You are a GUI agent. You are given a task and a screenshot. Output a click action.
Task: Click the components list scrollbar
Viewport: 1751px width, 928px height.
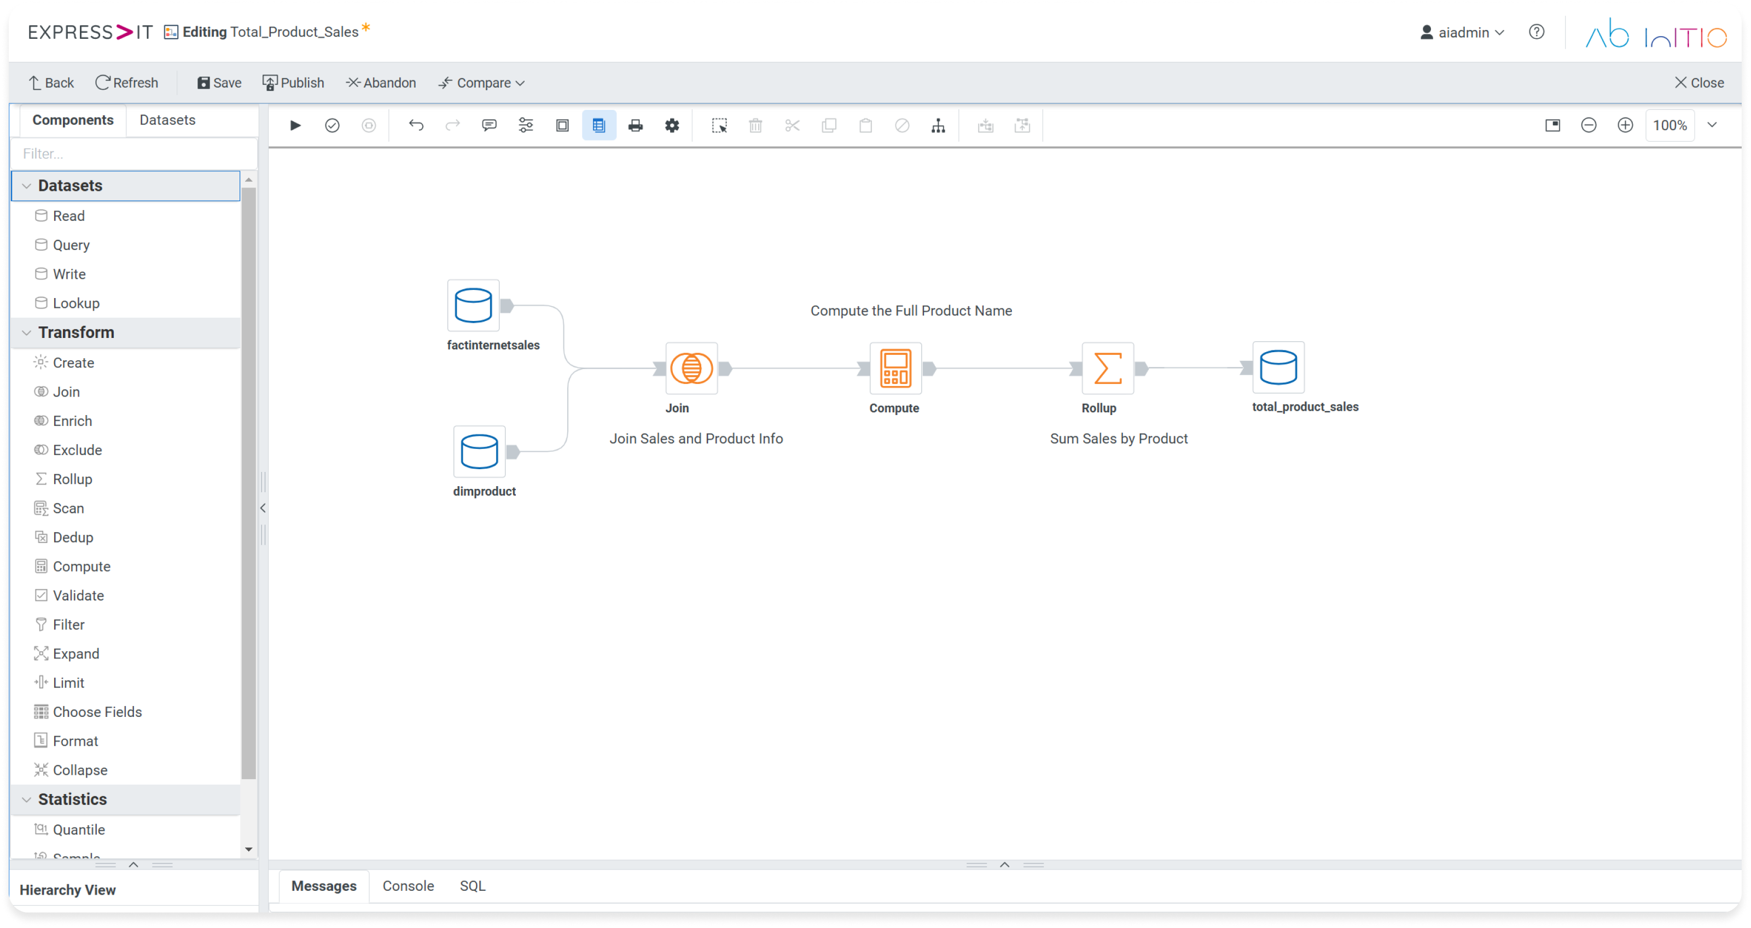pyautogui.click(x=248, y=482)
